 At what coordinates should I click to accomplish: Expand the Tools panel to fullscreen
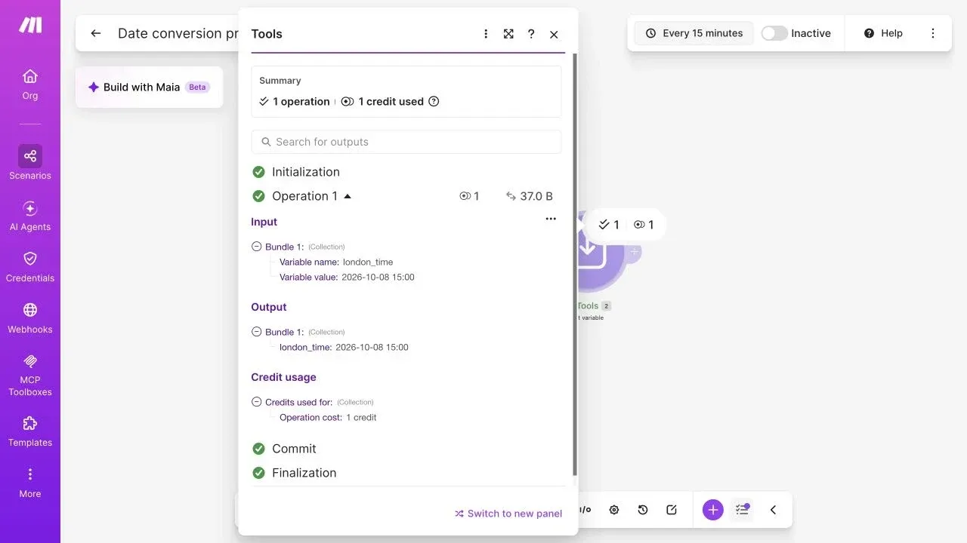point(508,34)
